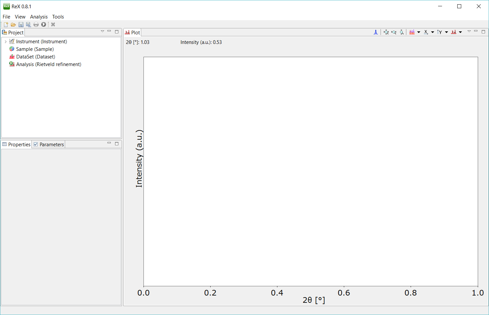
Task: Click the Save As floppy disk icon
Action: pyautogui.click(x=28, y=24)
